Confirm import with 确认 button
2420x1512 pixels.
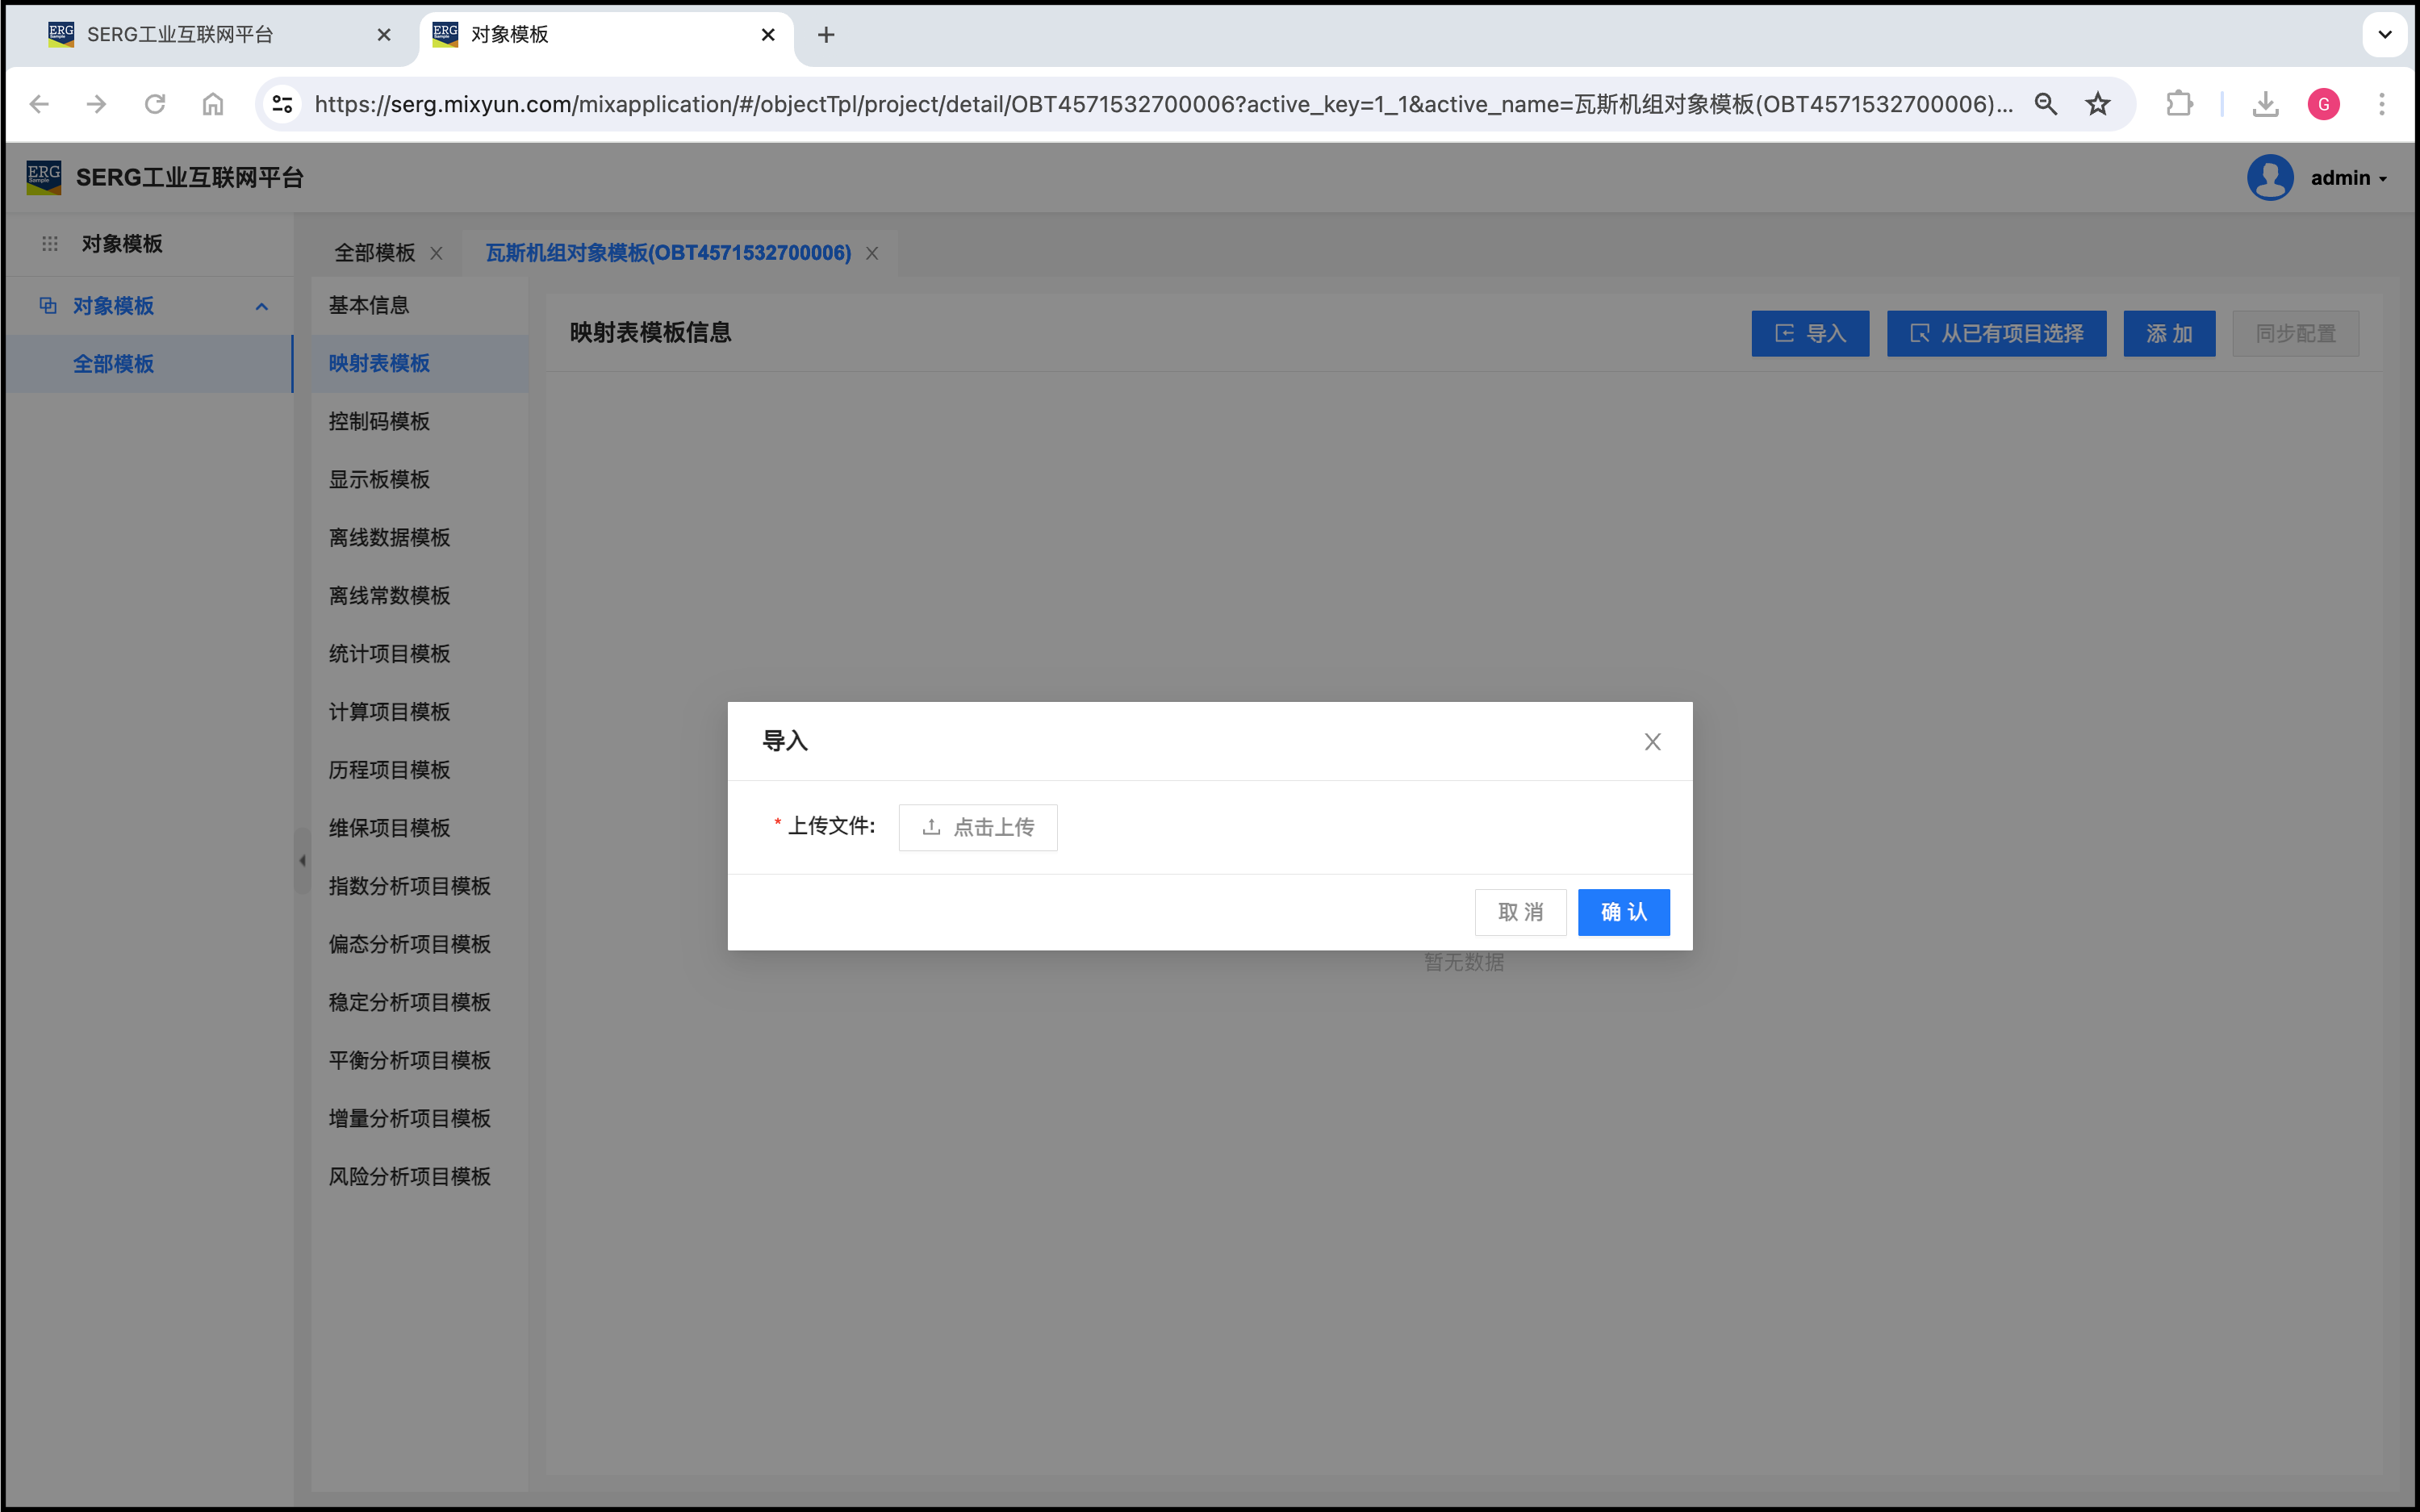tap(1623, 912)
